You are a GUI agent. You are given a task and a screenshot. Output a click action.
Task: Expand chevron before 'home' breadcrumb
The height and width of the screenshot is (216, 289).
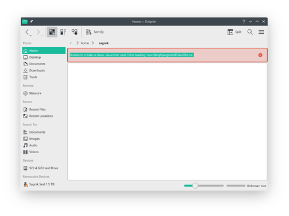click(x=78, y=43)
